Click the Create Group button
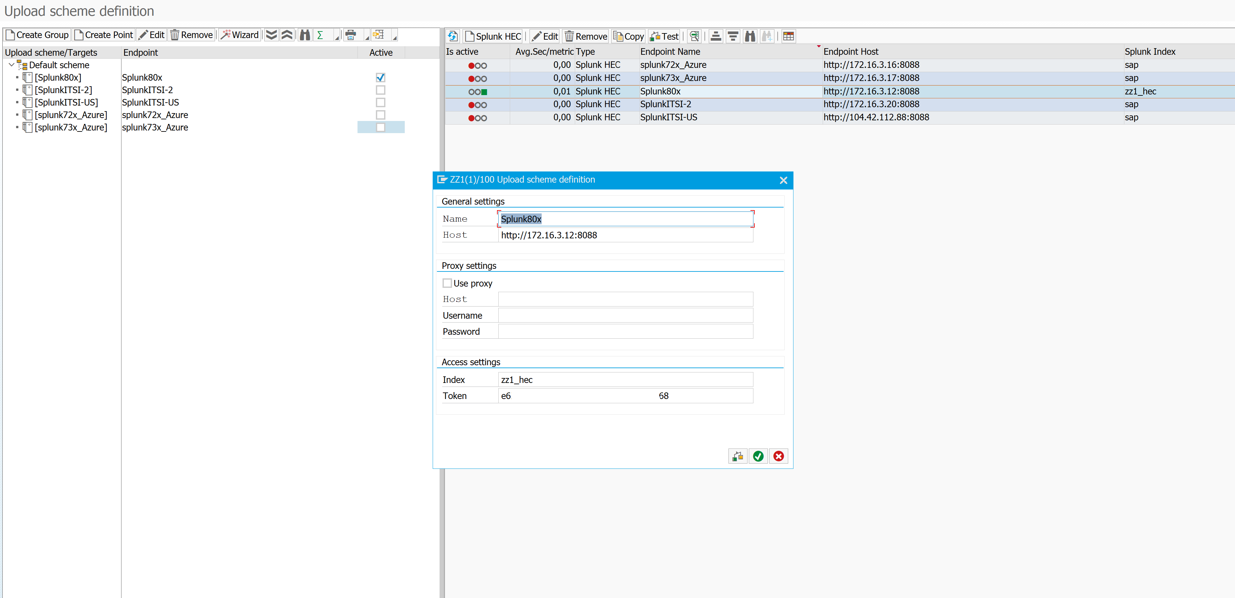This screenshot has width=1235, height=598. click(37, 35)
